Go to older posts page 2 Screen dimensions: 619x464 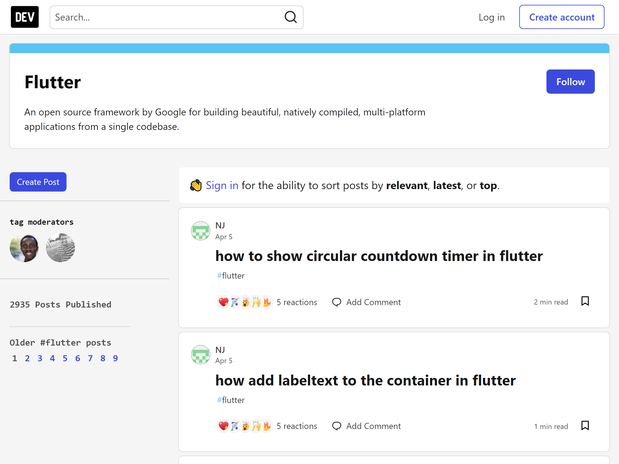click(27, 358)
